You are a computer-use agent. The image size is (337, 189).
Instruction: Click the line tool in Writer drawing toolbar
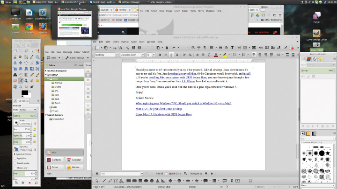pos(104,181)
